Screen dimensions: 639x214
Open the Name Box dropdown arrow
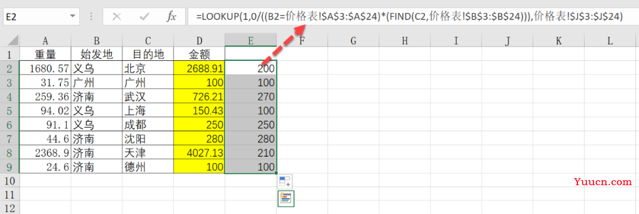(73, 17)
